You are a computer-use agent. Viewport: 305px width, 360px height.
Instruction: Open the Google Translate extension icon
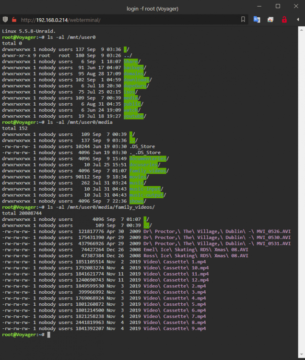(257, 20)
